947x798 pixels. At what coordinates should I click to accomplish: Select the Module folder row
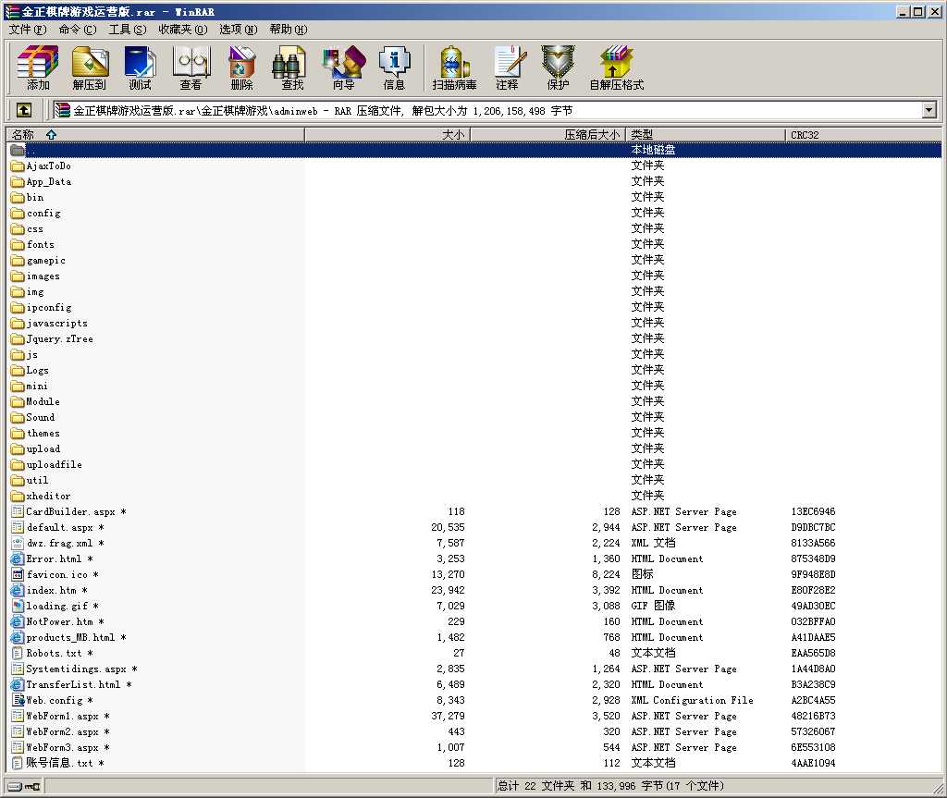coord(474,401)
